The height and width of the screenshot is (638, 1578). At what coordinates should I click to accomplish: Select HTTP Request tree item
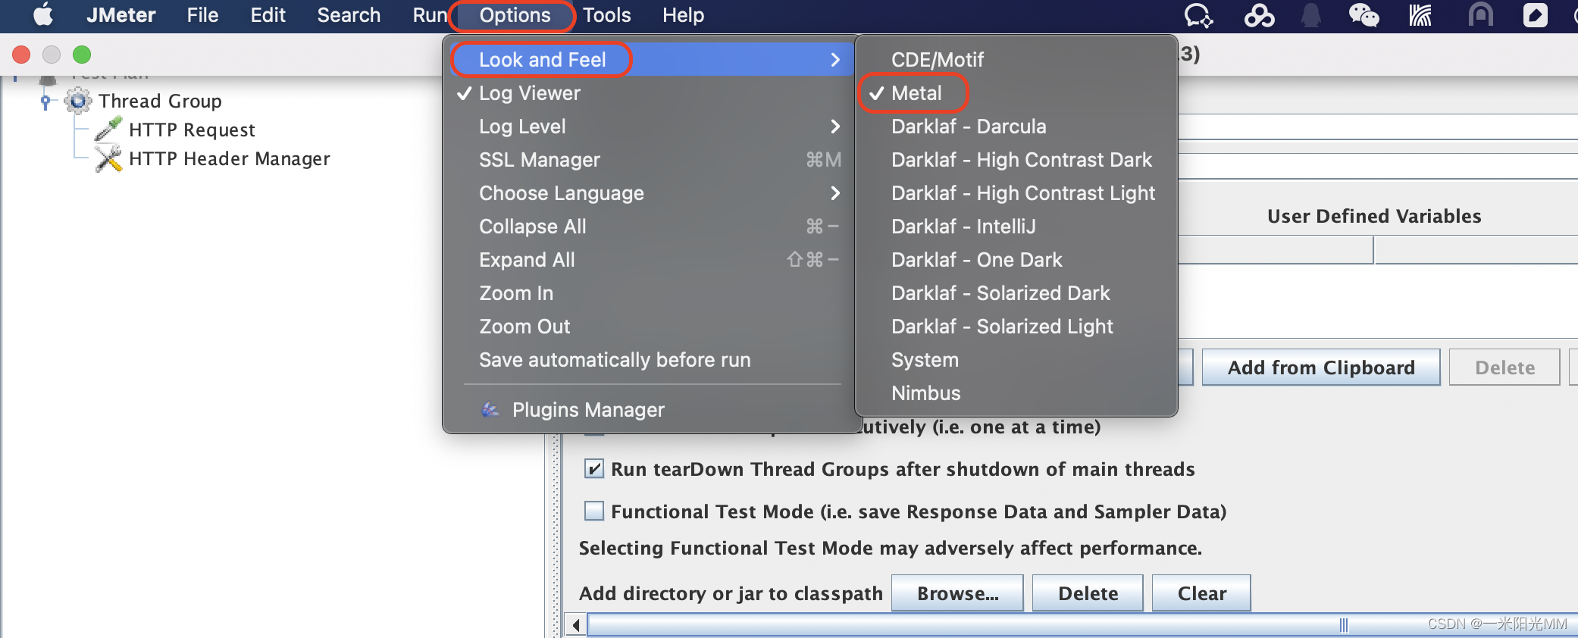click(192, 130)
